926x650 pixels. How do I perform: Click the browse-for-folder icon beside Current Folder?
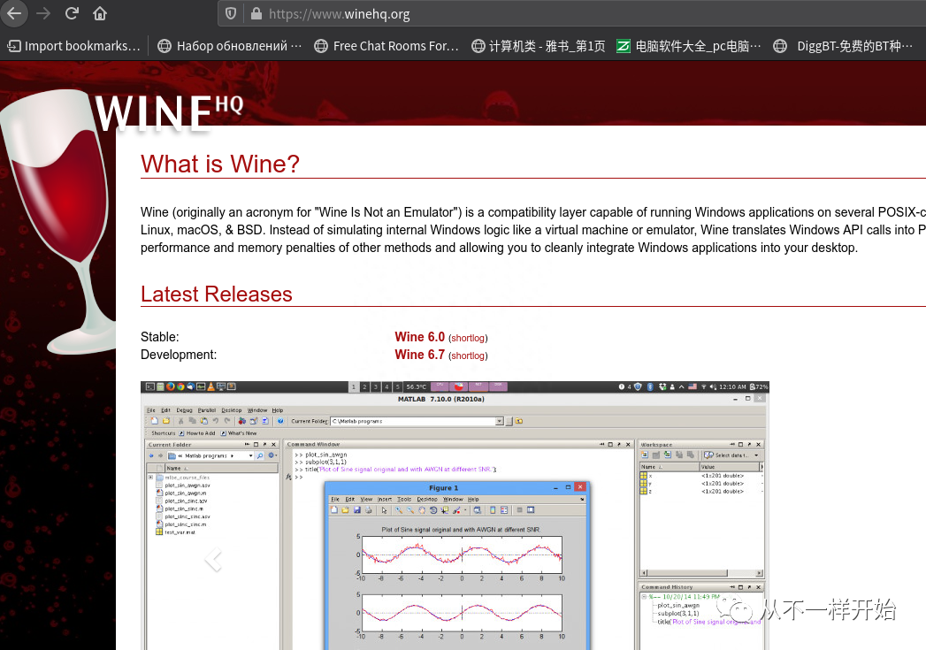click(x=519, y=421)
